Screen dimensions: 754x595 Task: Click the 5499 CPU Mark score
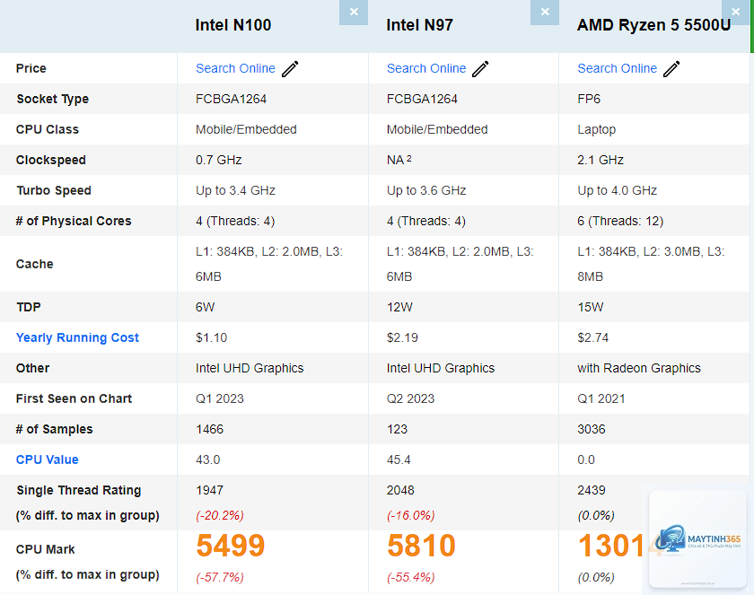(231, 546)
